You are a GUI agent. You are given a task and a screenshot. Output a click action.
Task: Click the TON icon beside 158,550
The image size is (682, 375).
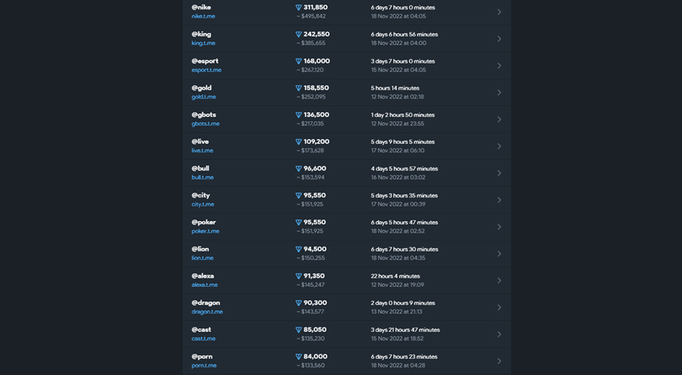click(298, 88)
